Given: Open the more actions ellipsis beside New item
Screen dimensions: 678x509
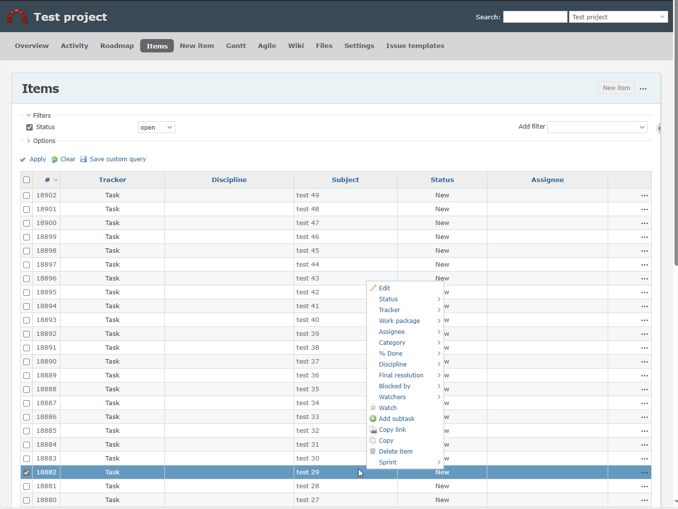Looking at the screenshot, I should pos(643,89).
